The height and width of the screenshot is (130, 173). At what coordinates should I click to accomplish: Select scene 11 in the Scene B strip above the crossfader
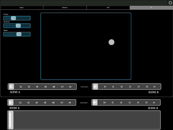tap(113, 103)
